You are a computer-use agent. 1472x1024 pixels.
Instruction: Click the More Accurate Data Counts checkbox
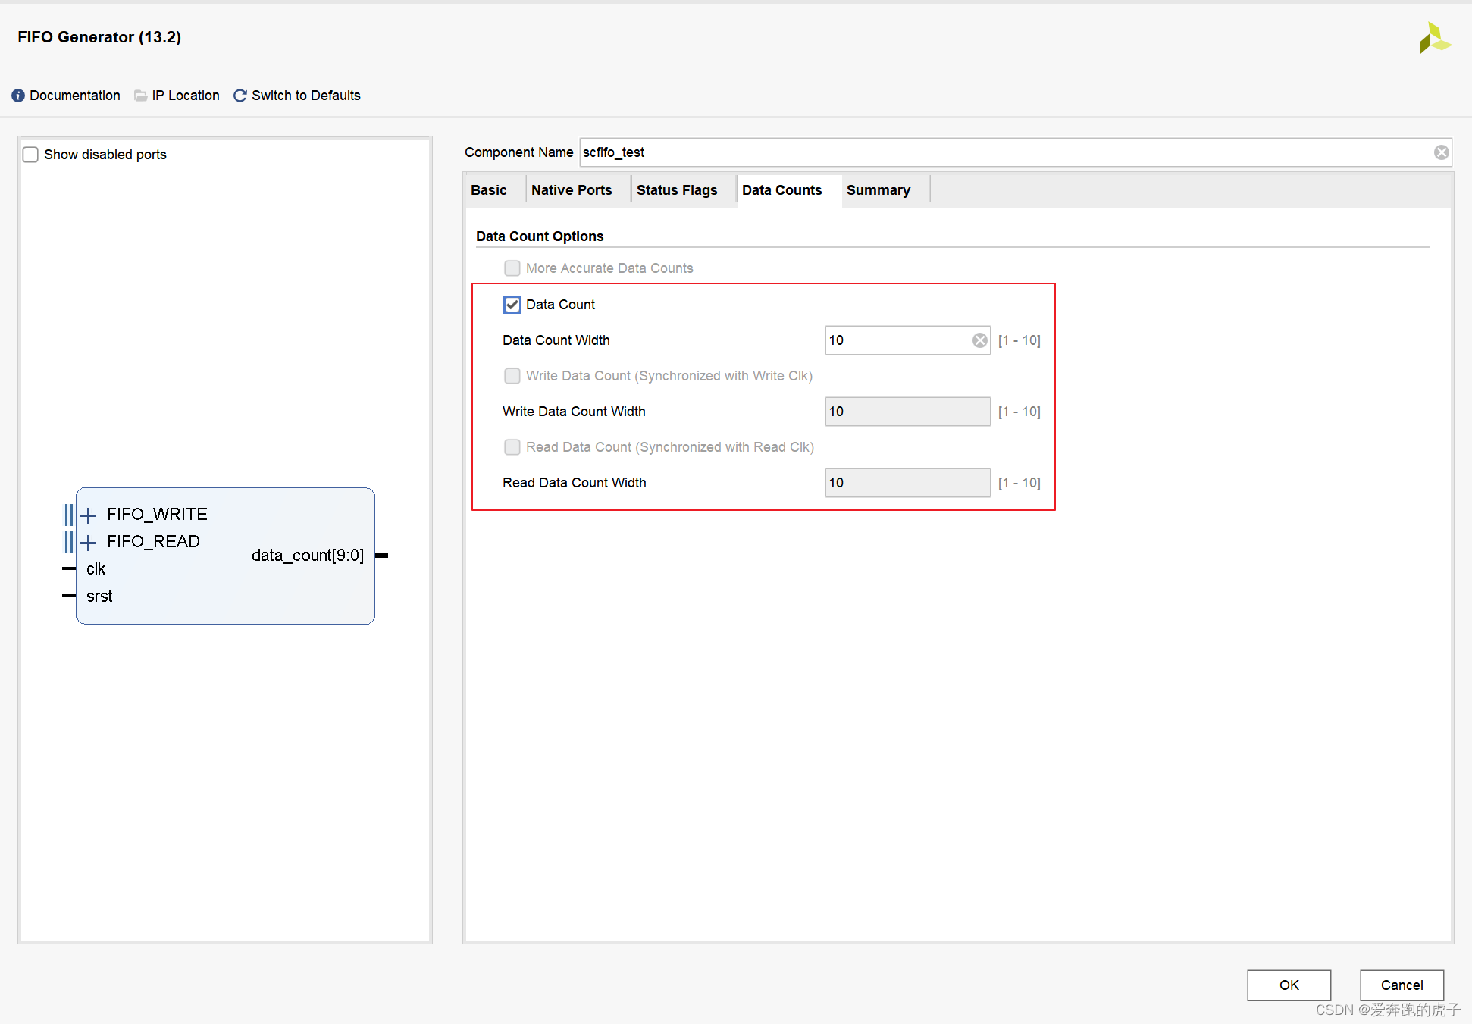tap(512, 268)
